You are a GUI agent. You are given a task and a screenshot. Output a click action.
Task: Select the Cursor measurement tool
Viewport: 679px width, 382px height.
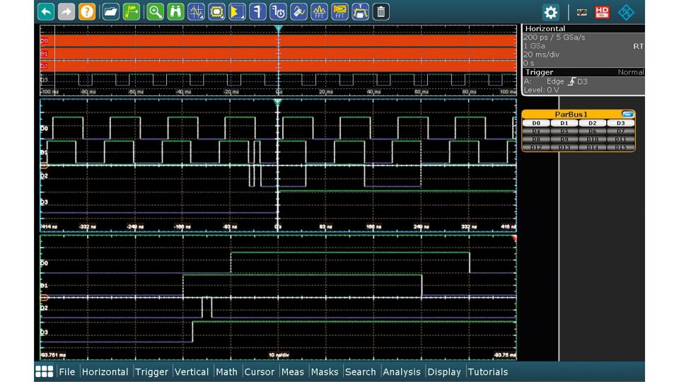tap(196, 12)
